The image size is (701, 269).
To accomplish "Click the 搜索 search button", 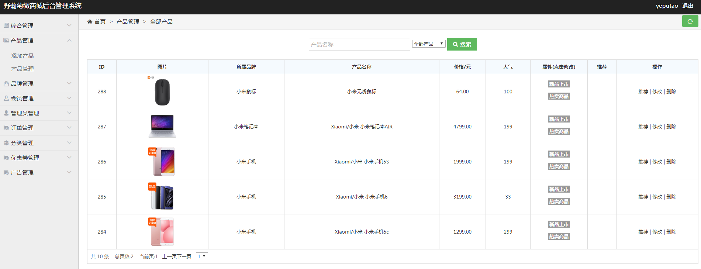I will 462,44.
